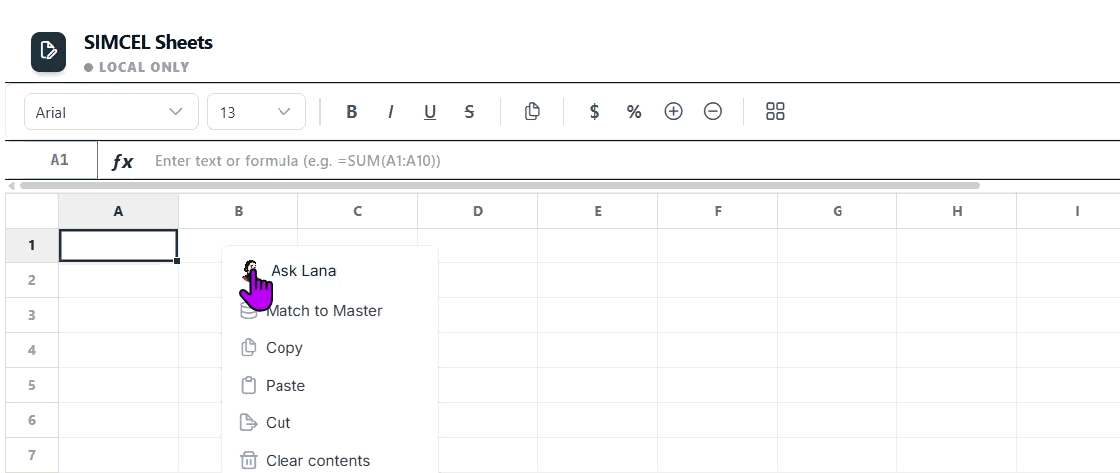Select row 7 header
1120x473 pixels.
31,455
